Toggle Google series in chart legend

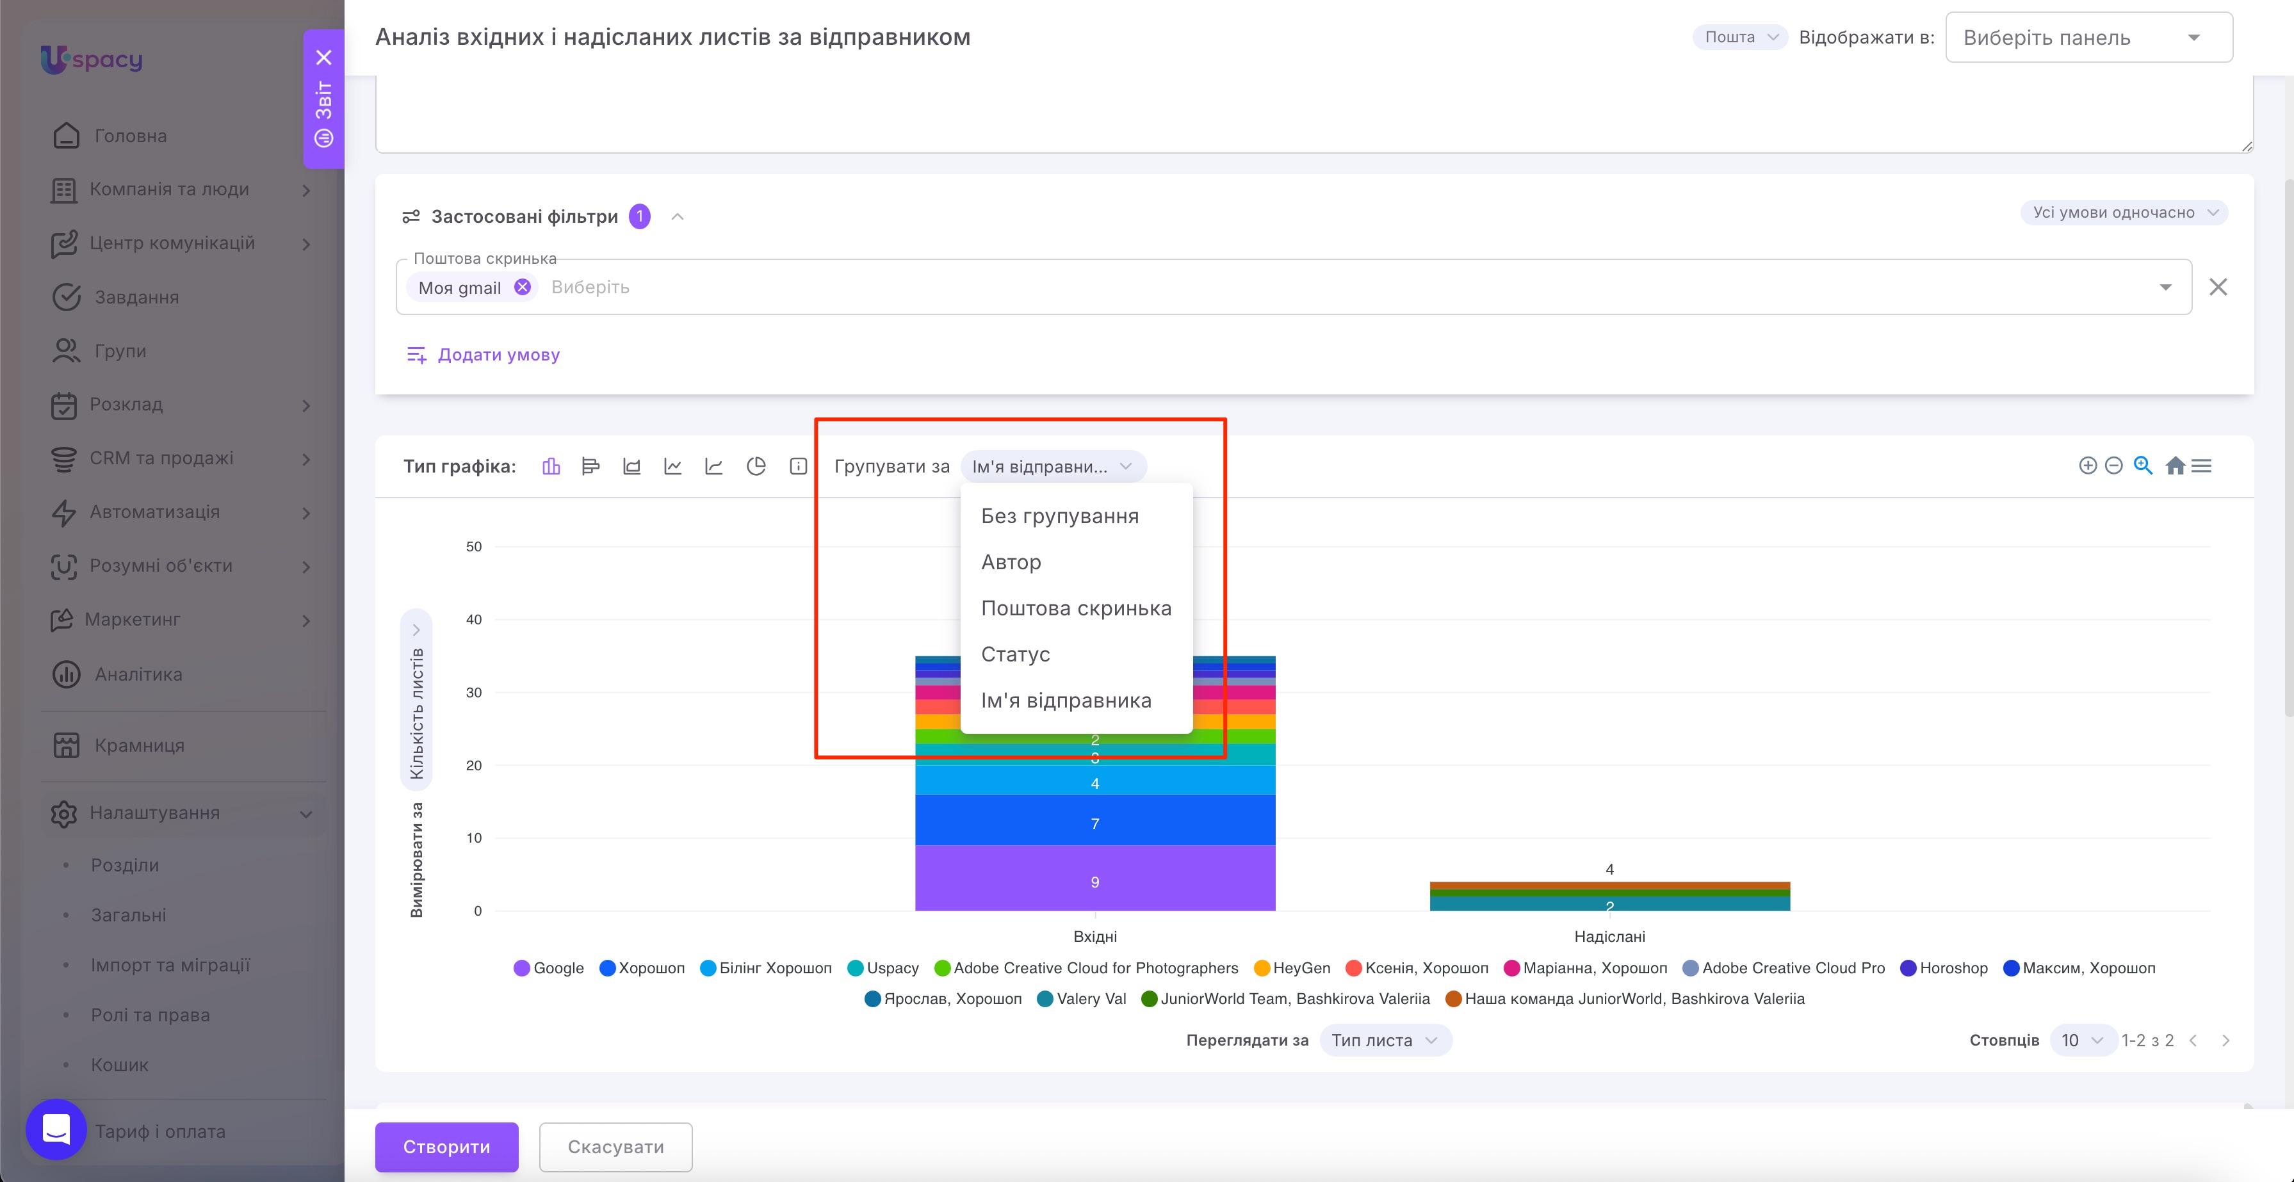point(549,967)
